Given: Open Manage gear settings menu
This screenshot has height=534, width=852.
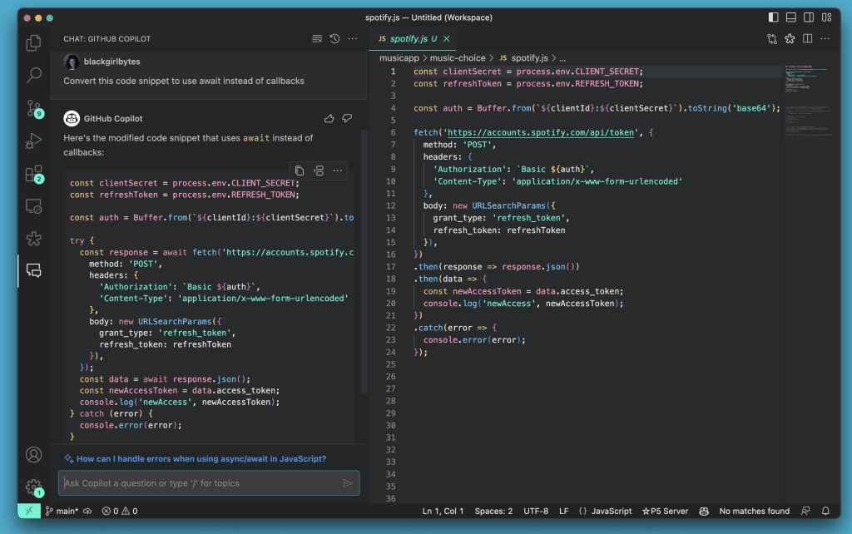Looking at the screenshot, I should [33, 487].
